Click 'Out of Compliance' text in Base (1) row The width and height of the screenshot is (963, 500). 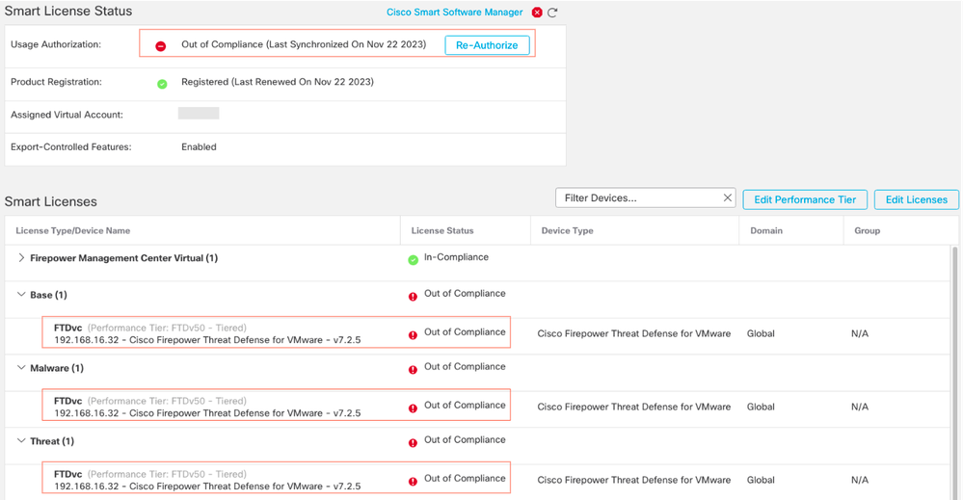(x=465, y=293)
